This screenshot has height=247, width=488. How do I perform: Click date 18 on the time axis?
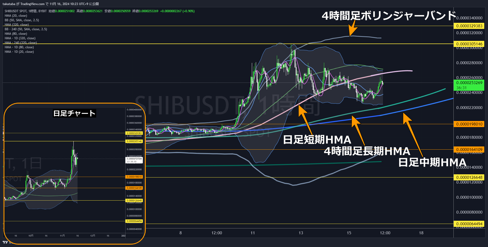tap(421, 233)
